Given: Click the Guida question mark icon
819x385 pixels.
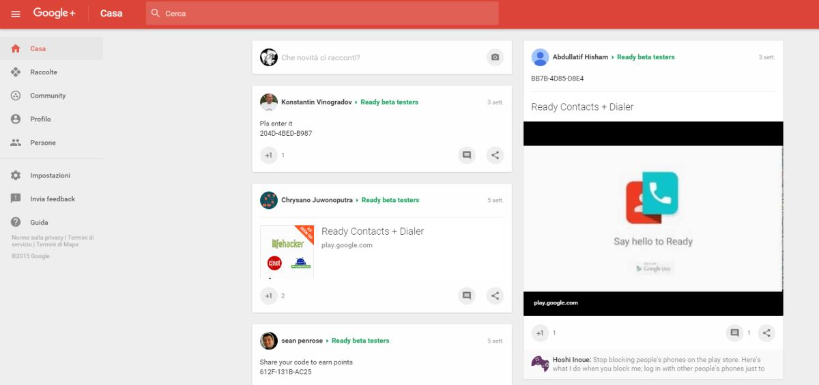Looking at the screenshot, I should coord(16,223).
